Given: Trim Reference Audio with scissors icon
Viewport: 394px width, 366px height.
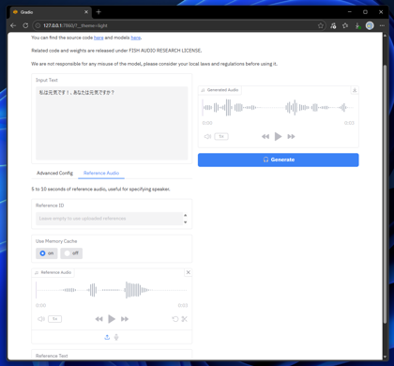Looking at the screenshot, I should tap(185, 319).
